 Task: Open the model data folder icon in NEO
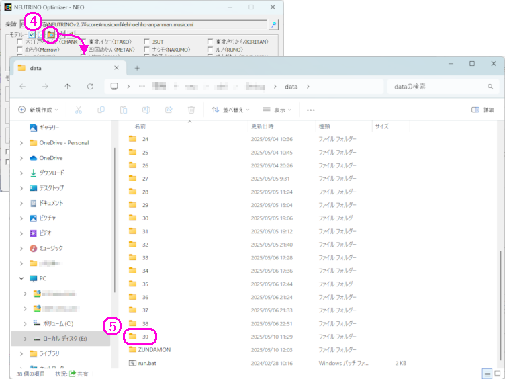coord(51,34)
